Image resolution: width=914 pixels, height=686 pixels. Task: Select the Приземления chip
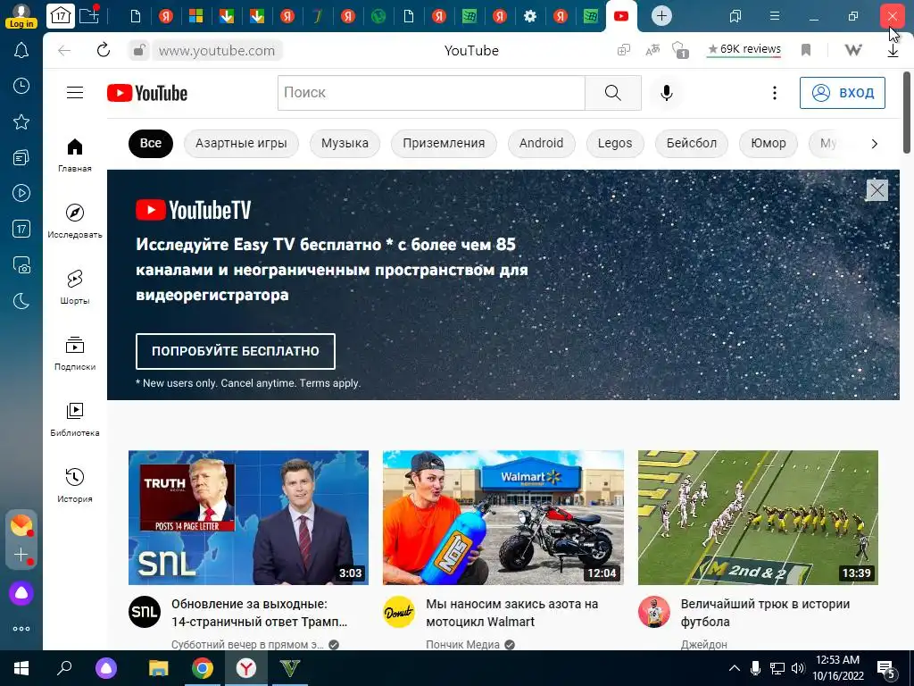(x=444, y=144)
